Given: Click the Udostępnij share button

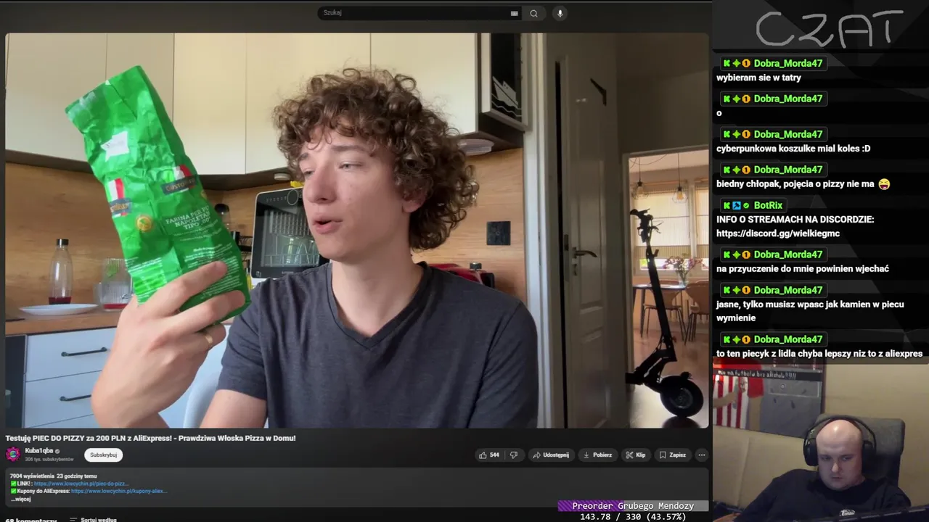Looking at the screenshot, I should [551, 455].
